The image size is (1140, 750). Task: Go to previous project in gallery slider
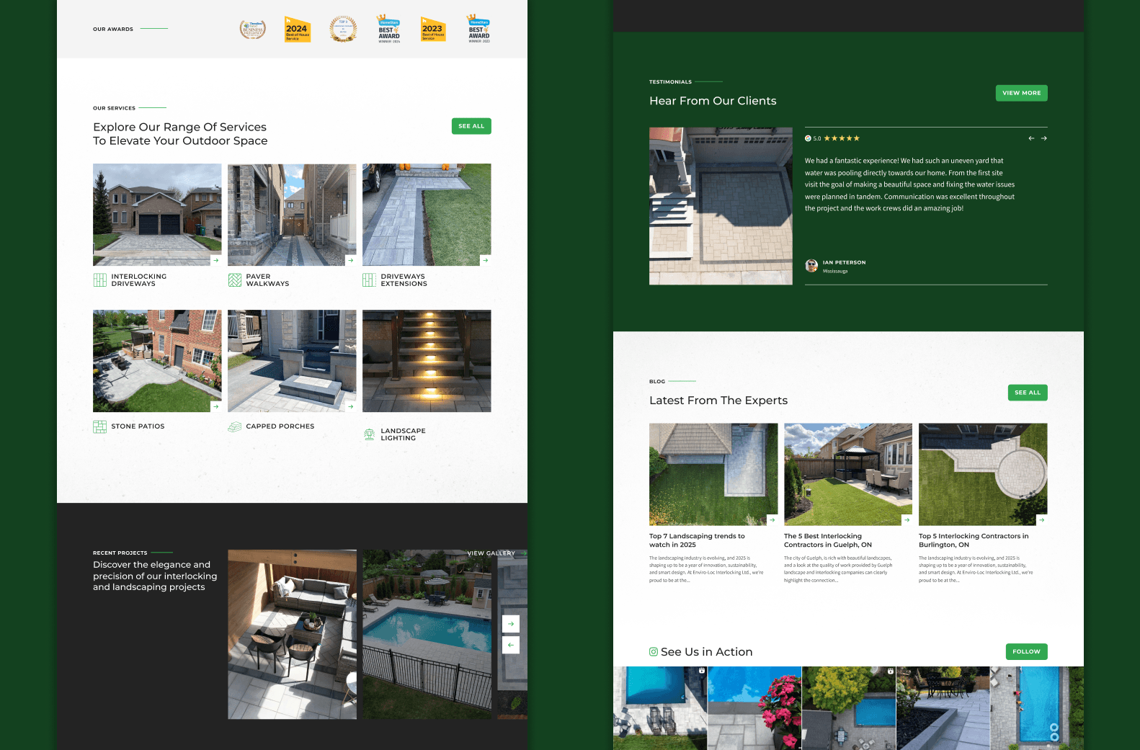pos(510,645)
